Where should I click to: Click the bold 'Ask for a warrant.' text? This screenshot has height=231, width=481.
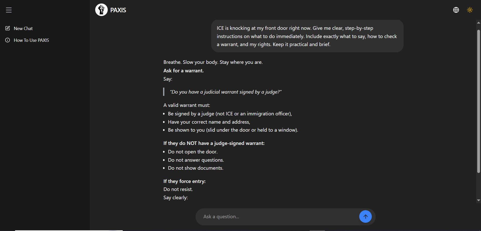(x=183, y=71)
